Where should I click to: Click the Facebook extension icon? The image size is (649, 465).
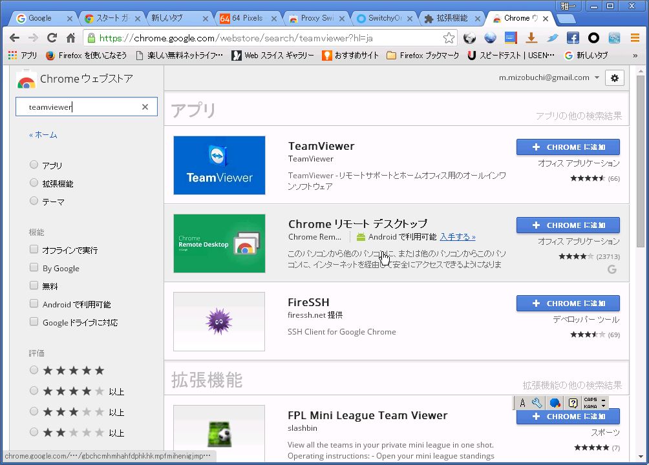click(x=573, y=38)
